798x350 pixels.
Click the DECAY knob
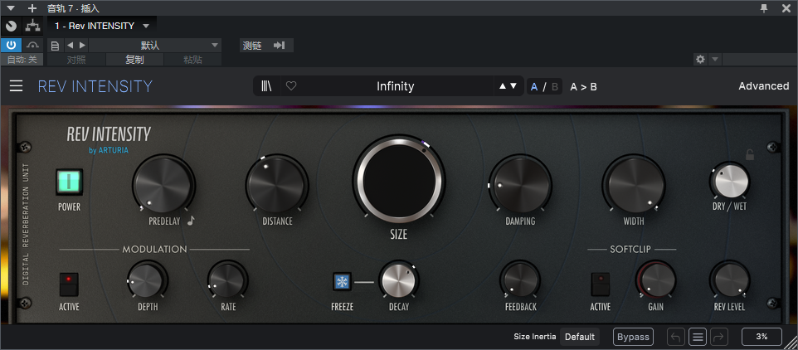coord(398,280)
